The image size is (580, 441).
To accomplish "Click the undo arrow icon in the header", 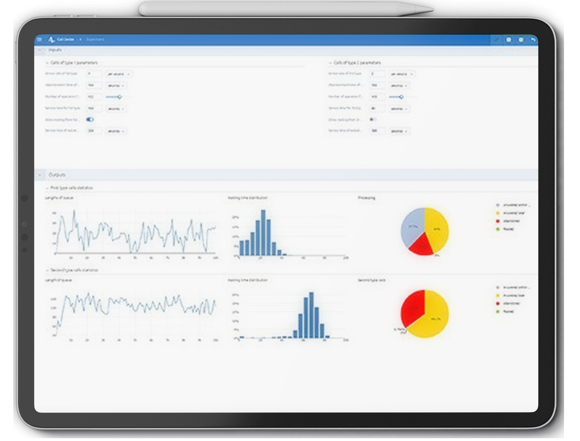I will pos(533,40).
